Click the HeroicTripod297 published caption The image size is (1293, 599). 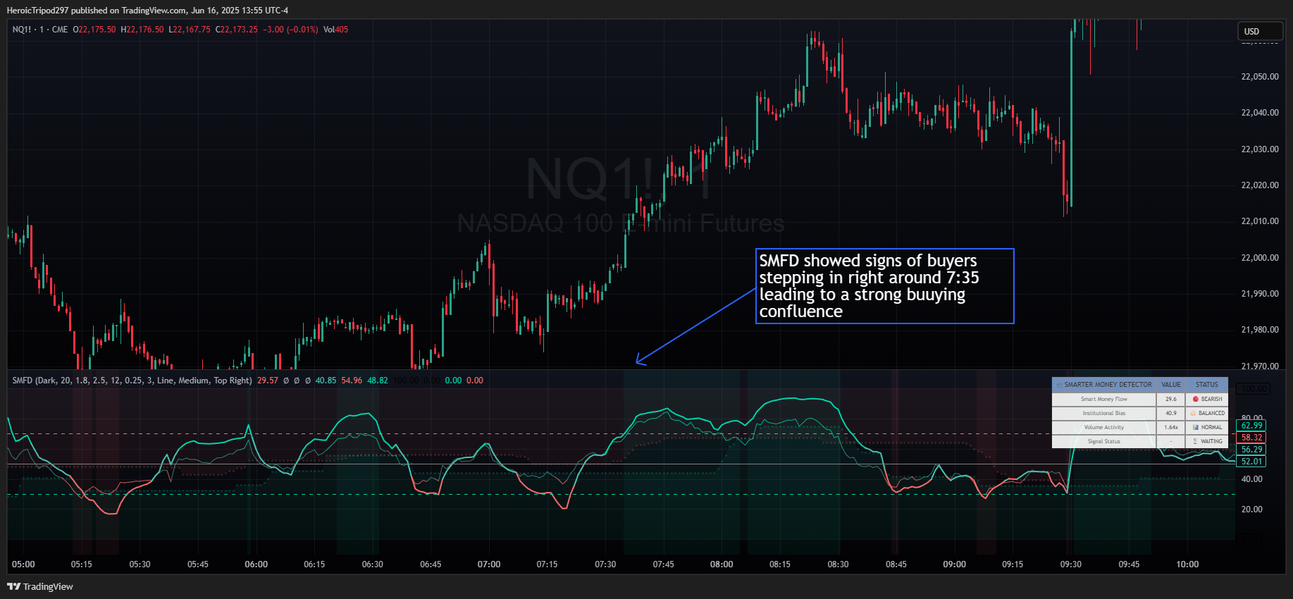(x=147, y=10)
